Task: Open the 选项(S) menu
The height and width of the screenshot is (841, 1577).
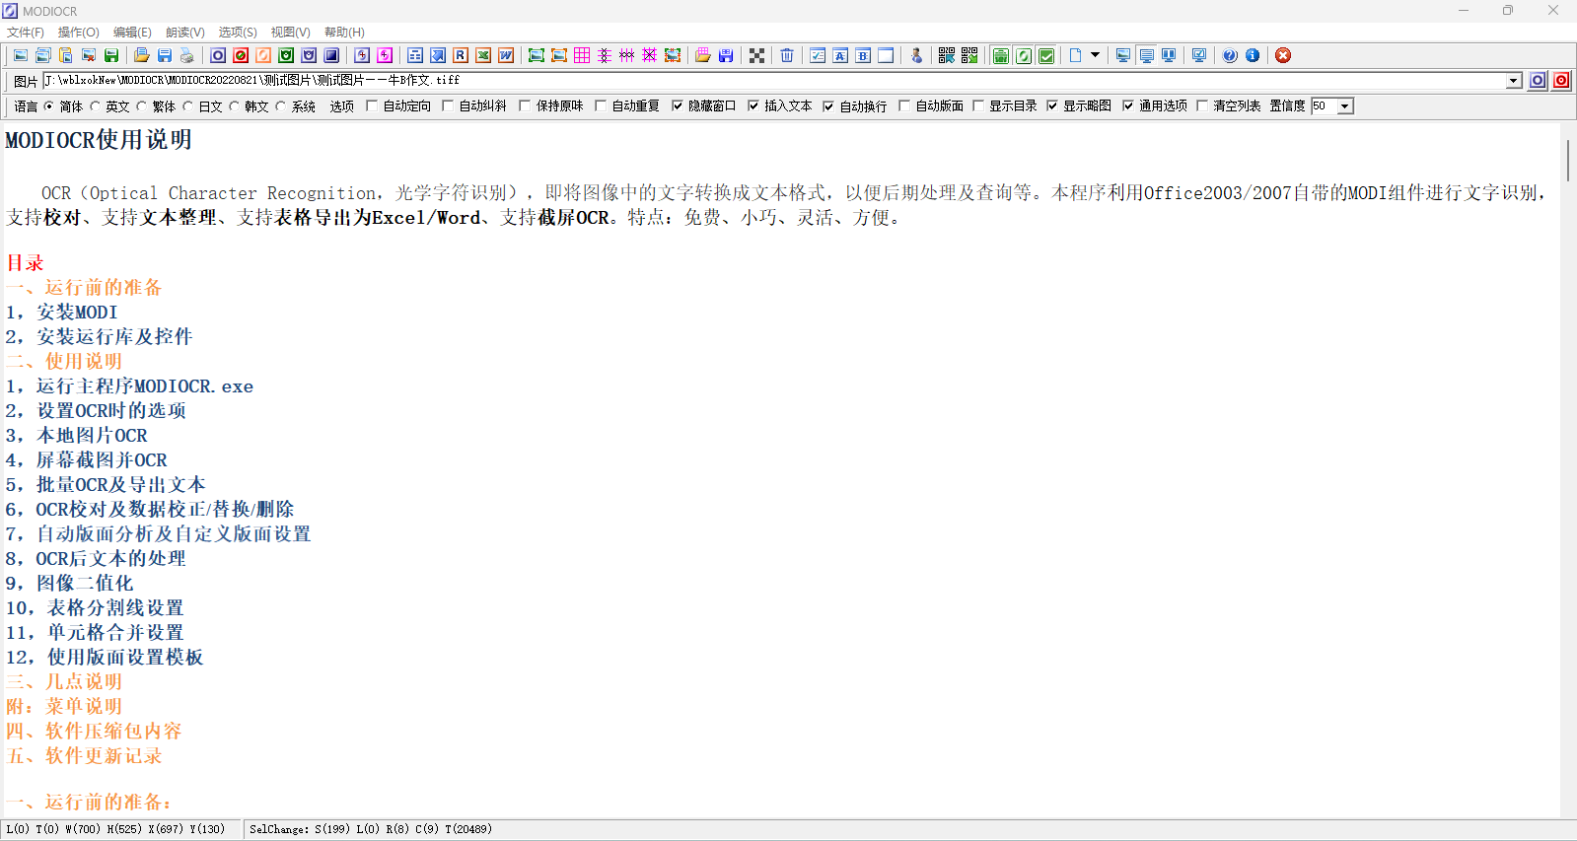Action: [x=238, y=33]
